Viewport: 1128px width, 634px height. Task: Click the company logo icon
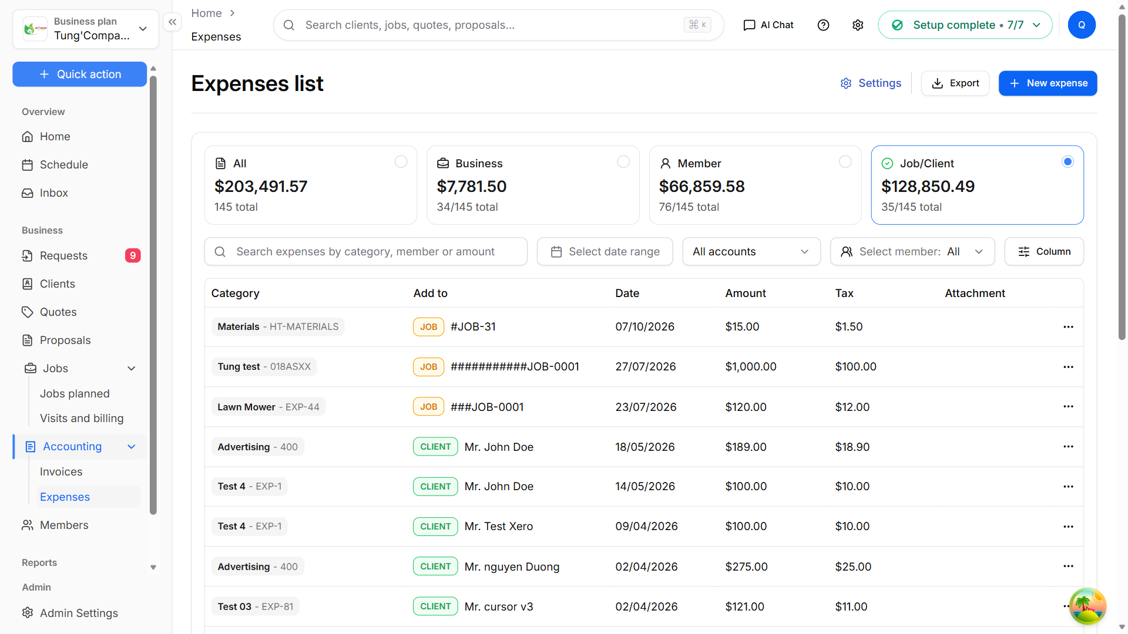[35, 29]
